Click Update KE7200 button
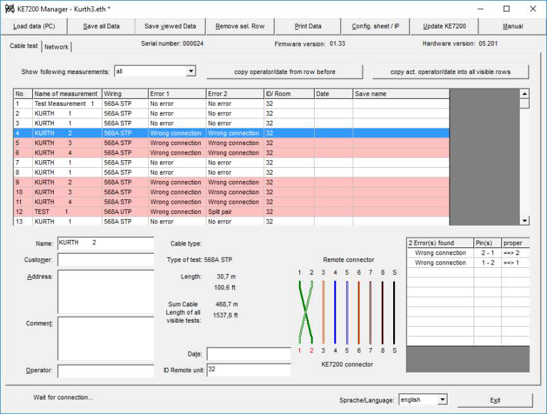 click(x=444, y=26)
